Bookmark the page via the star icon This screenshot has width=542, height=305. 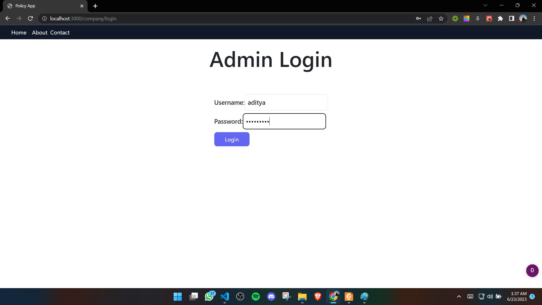[x=441, y=18]
